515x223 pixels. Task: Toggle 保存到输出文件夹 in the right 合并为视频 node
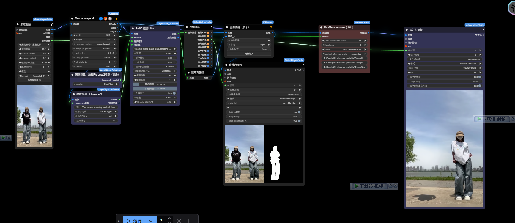point(445,86)
